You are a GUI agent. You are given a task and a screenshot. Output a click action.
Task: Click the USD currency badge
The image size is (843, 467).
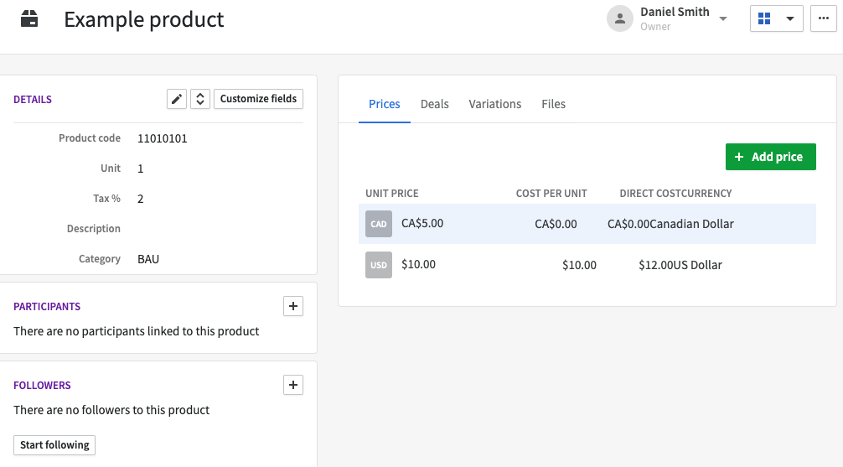379,265
